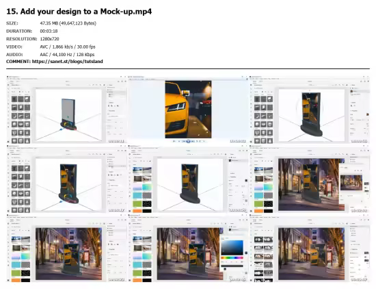
Task: Click the 'DURATION:' label
Action: [19, 32]
